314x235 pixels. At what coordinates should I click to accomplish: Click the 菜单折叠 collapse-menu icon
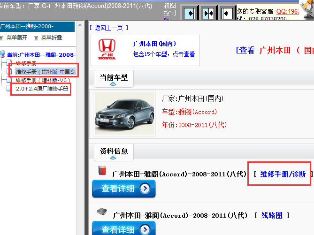[36, 38]
